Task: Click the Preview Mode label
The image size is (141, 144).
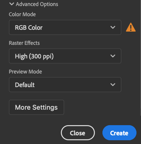Action: pos(25,72)
